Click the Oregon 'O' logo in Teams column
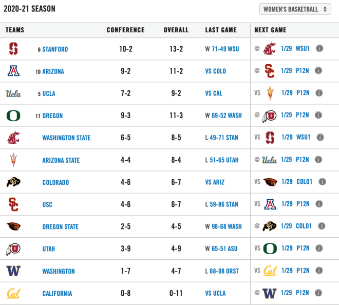The height and width of the screenshot is (305, 339). tap(13, 116)
